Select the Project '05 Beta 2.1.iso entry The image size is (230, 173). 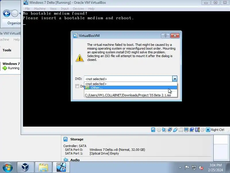(131, 95)
